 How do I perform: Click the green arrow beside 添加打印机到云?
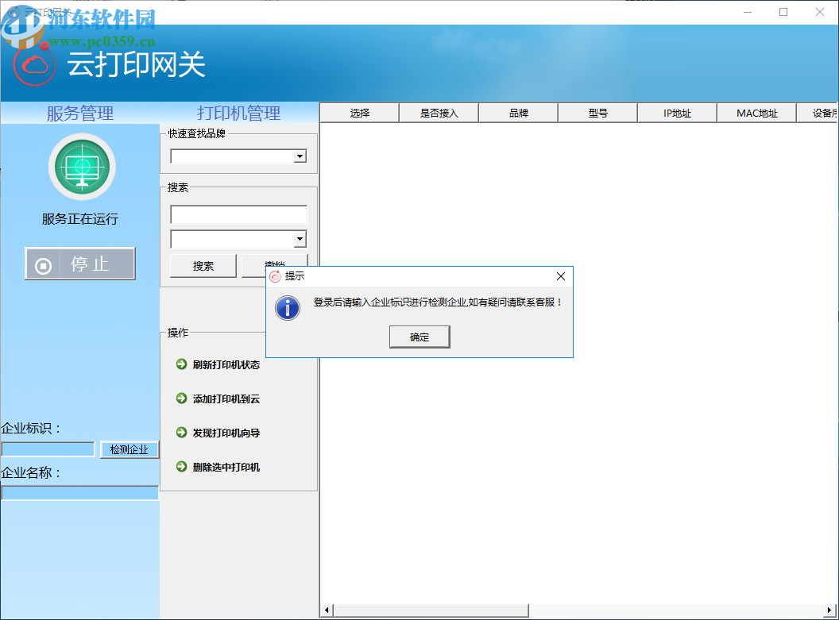(x=181, y=399)
